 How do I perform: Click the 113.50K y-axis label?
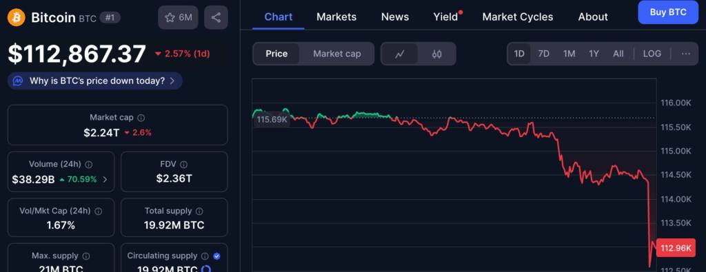point(676,223)
